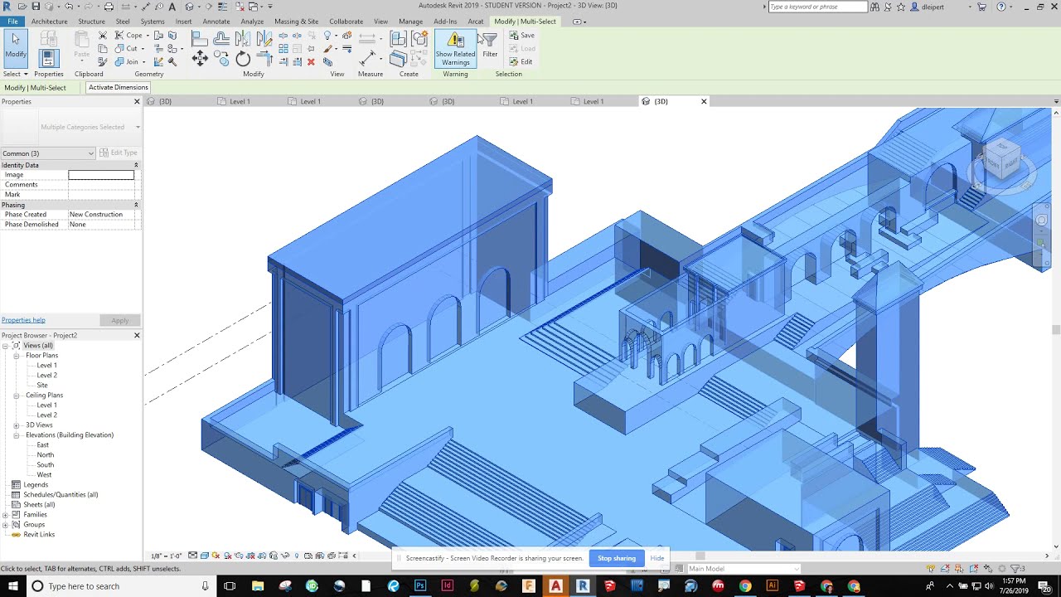
Task: Open the Architecture ribbon tab
Action: (x=50, y=22)
